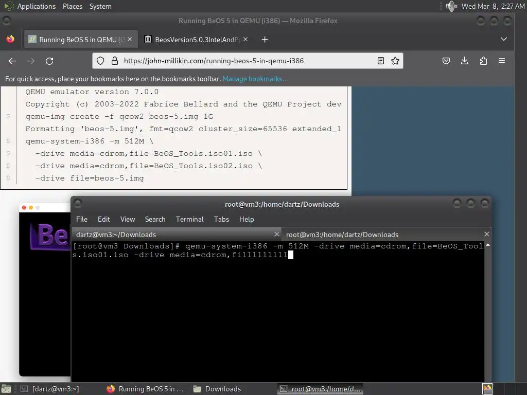Click the Firefox window menu button at top-left
The height and width of the screenshot is (395, 527).
click(6, 21)
